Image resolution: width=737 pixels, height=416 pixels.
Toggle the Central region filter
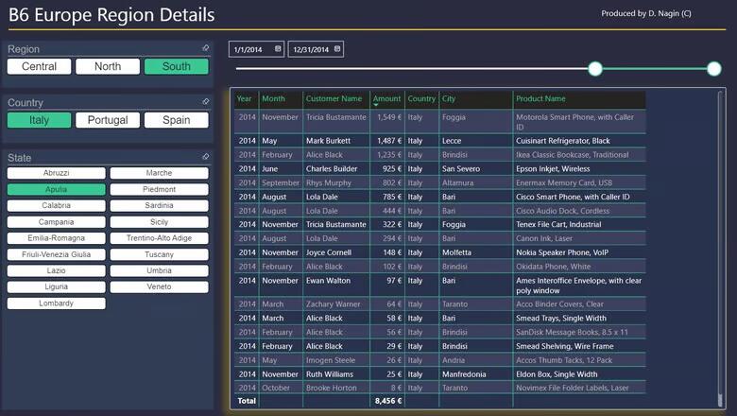click(39, 66)
